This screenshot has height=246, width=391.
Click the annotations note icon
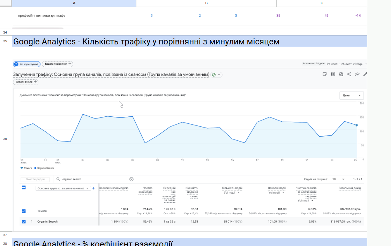pyautogui.click(x=324, y=74)
